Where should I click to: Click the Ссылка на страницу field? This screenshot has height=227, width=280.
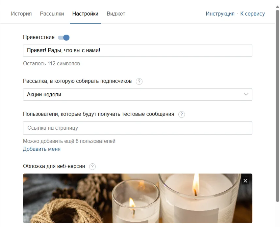138,128
